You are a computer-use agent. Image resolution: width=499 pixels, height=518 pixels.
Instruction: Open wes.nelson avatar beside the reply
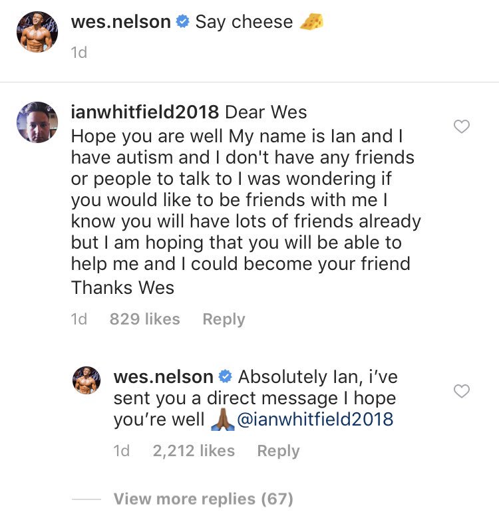(86, 380)
